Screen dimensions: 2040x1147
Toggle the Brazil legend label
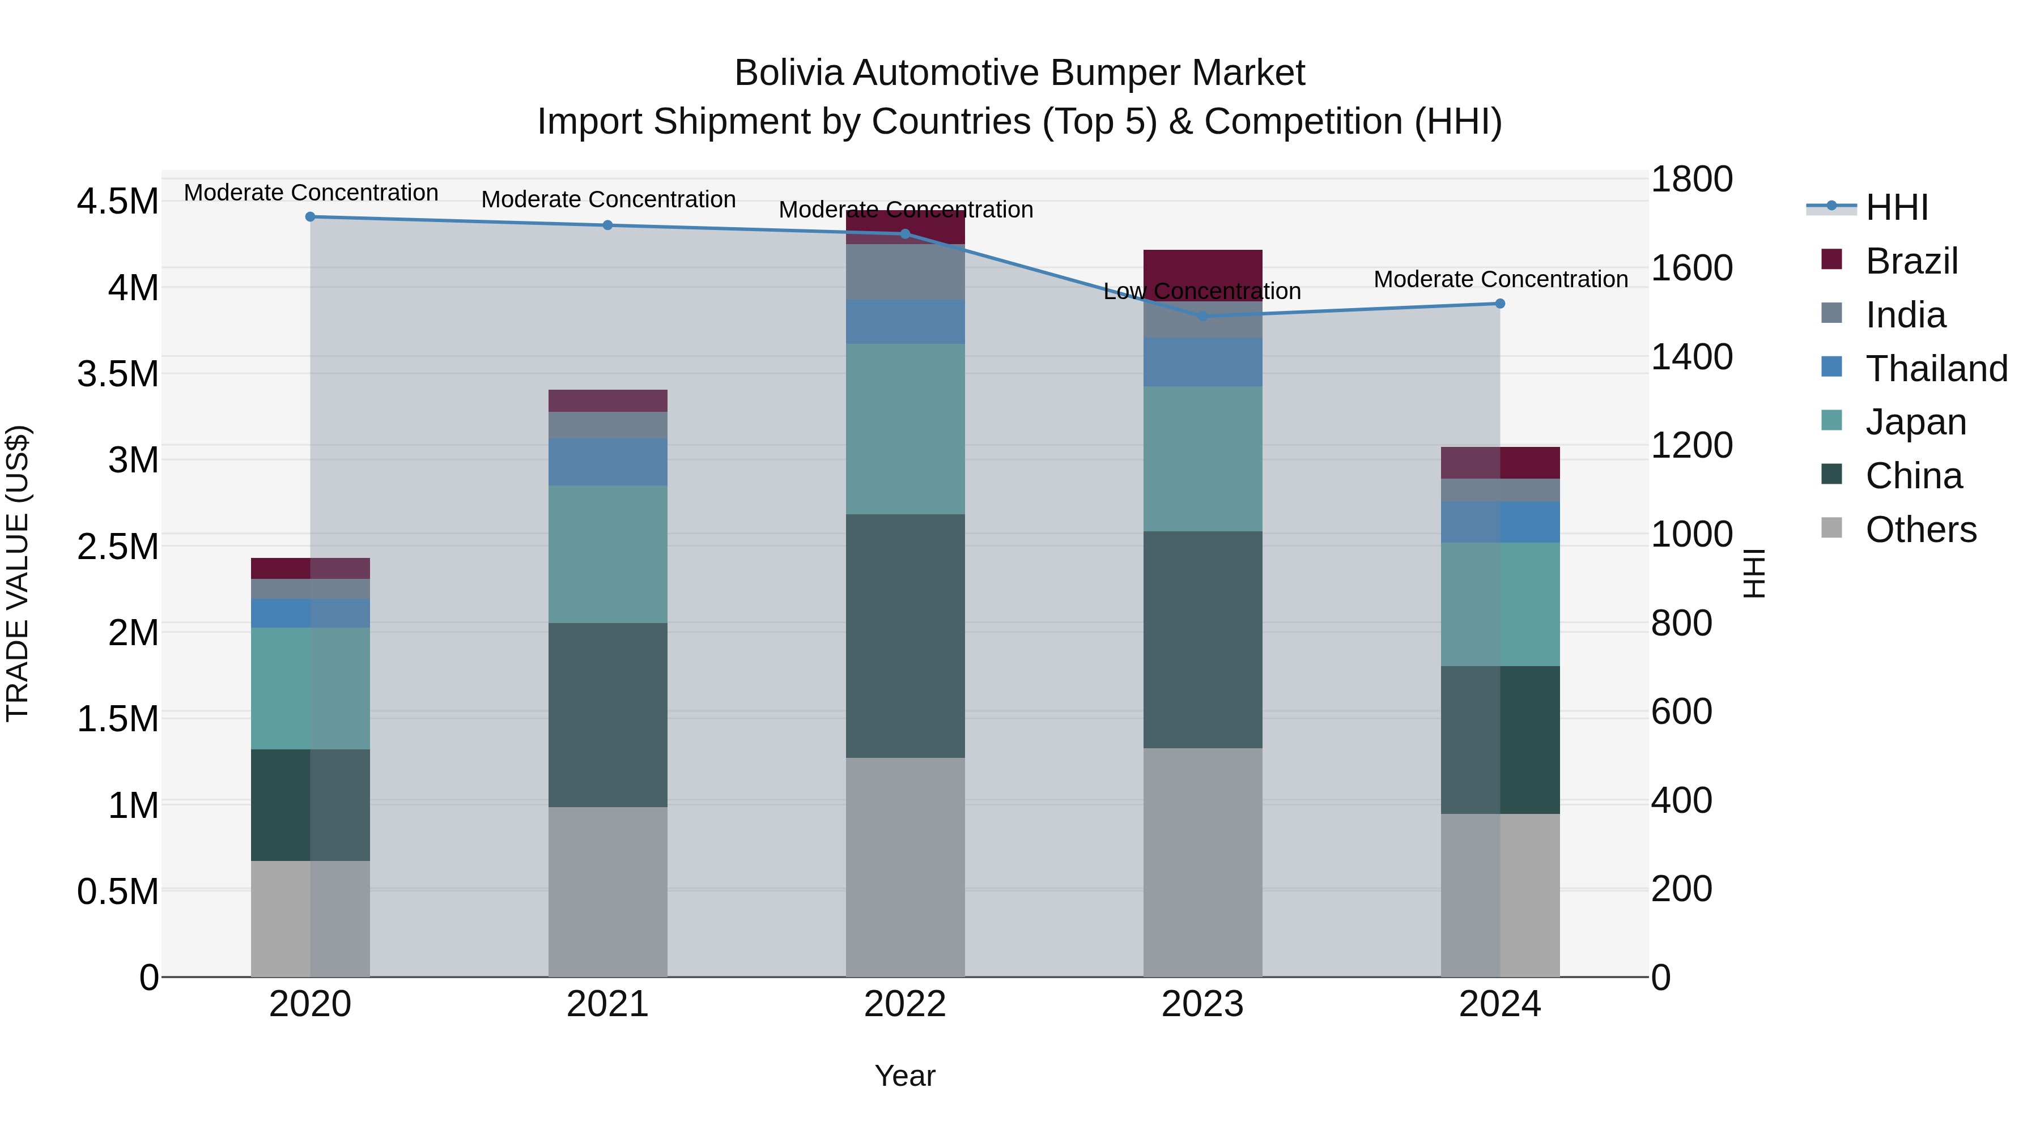point(1912,261)
